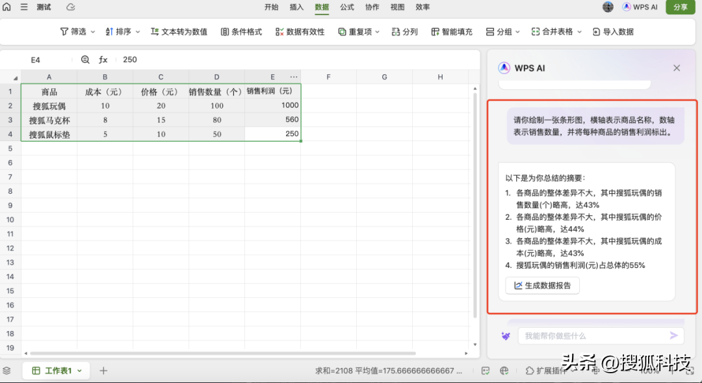This screenshot has width=702, height=383.
Task: Click the cloud sync status icon
Action: click(x=71, y=7)
